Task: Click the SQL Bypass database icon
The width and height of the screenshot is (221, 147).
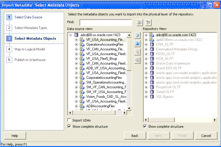Action: (x=152, y=97)
